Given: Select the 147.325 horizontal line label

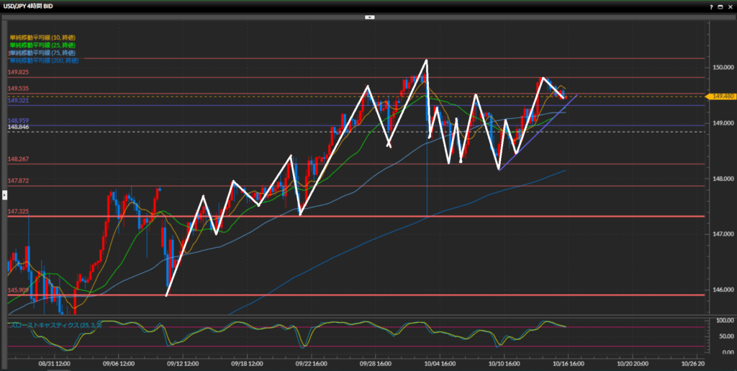Looking at the screenshot, I should tap(18, 212).
